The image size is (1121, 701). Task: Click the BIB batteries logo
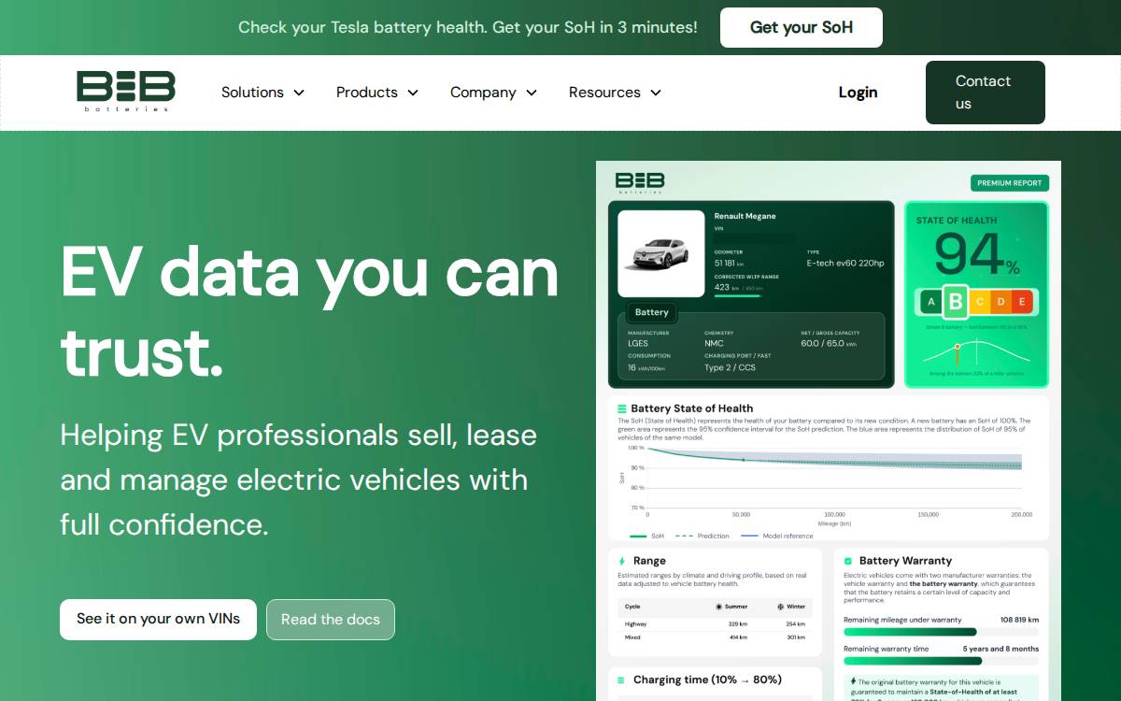(126, 92)
